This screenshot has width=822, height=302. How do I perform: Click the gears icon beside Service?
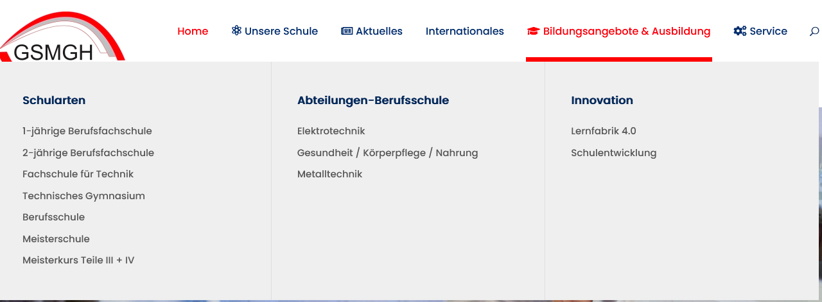pyautogui.click(x=740, y=31)
